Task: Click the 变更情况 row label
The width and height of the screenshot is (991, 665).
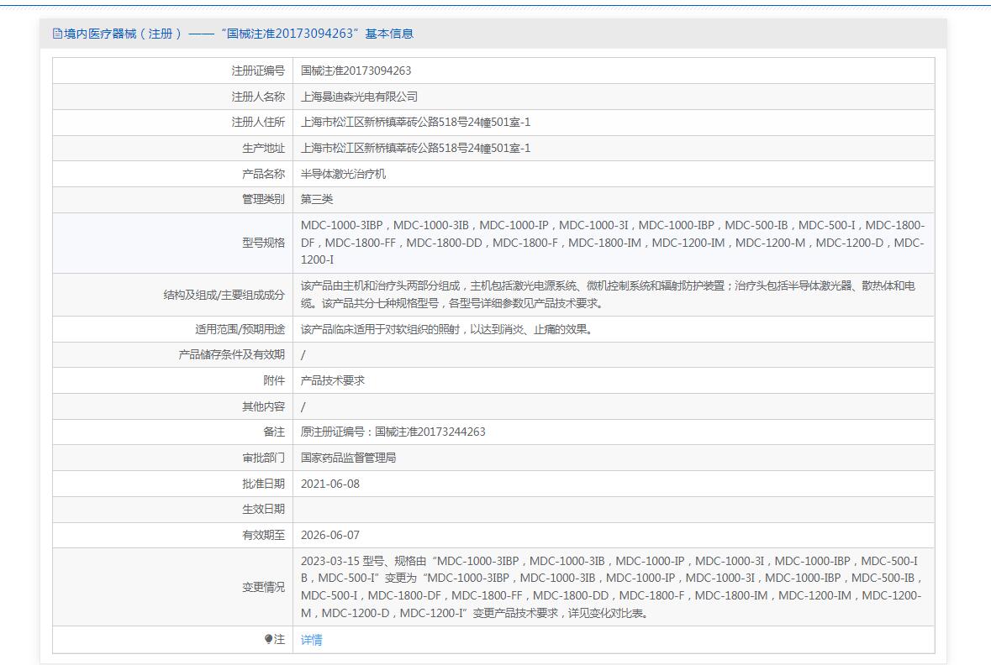Action: tap(264, 587)
